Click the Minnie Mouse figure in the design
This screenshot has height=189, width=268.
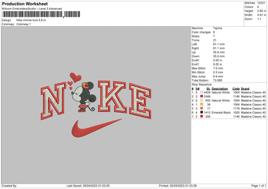[x=84, y=97]
